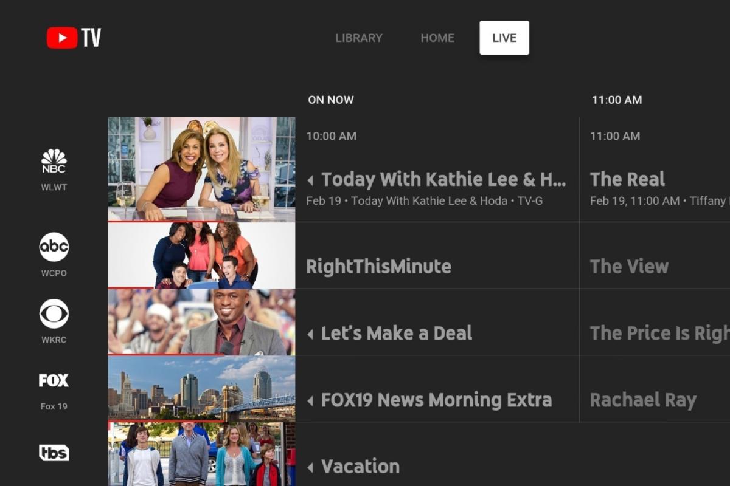
Task: Select the FOX channel logo
Action: 54,381
